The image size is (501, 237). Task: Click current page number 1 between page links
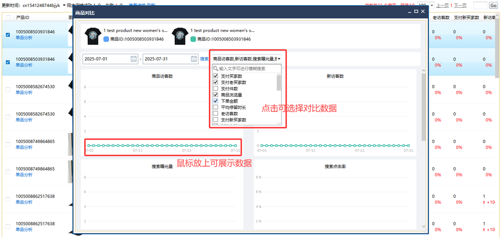pos(451,6)
